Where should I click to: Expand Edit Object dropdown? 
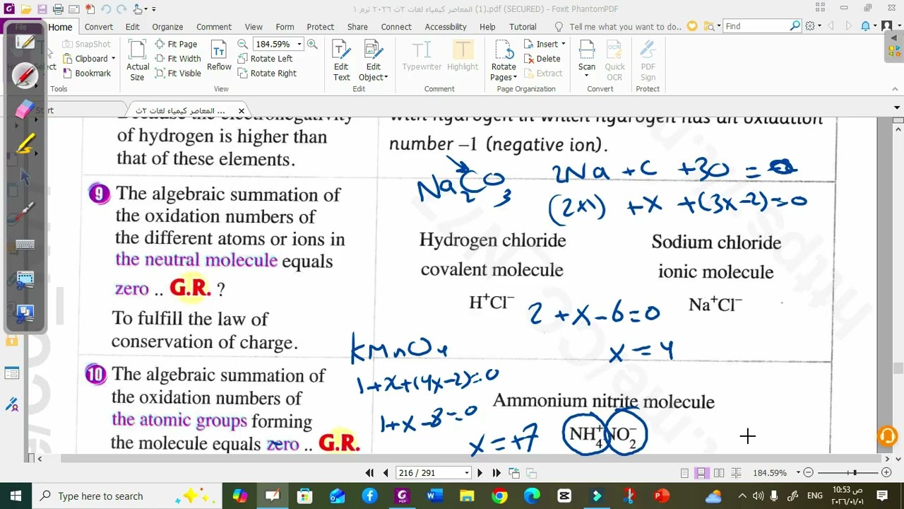pos(386,78)
